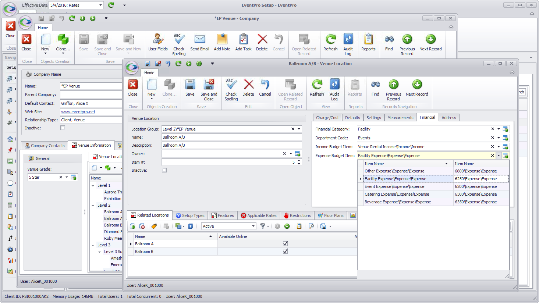
Task: Open Floor Plans tab
Action: tap(330, 215)
